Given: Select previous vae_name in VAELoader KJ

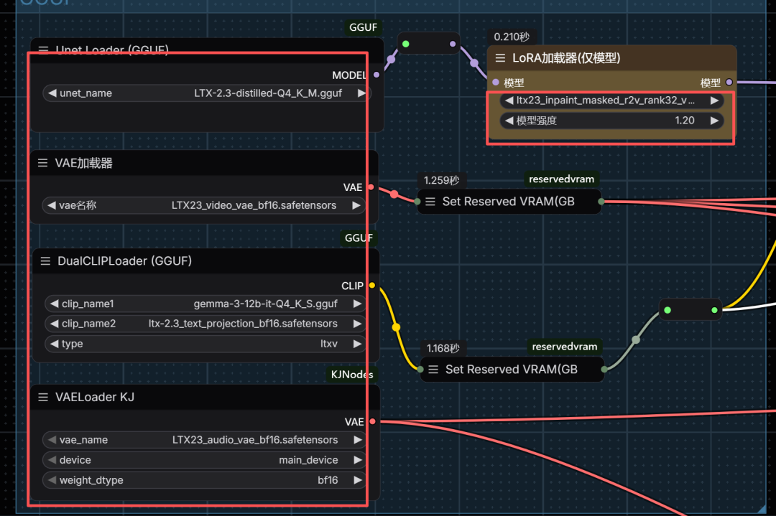Looking at the screenshot, I should pos(52,440).
